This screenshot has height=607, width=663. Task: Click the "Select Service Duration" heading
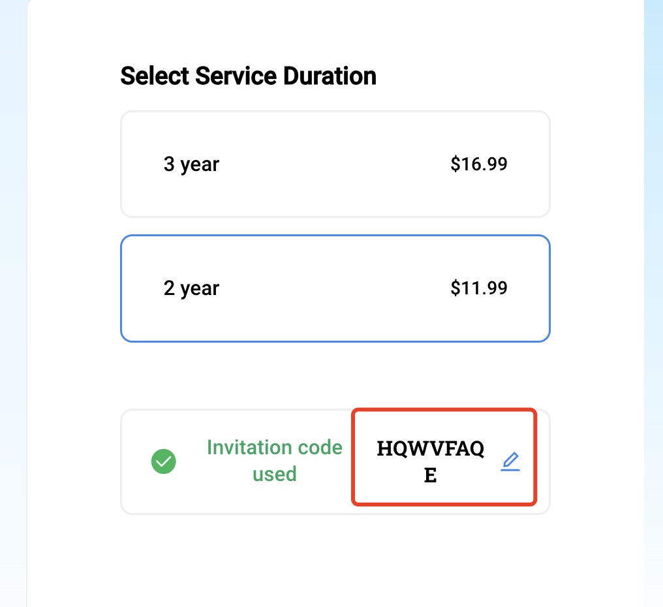pos(248,76)
